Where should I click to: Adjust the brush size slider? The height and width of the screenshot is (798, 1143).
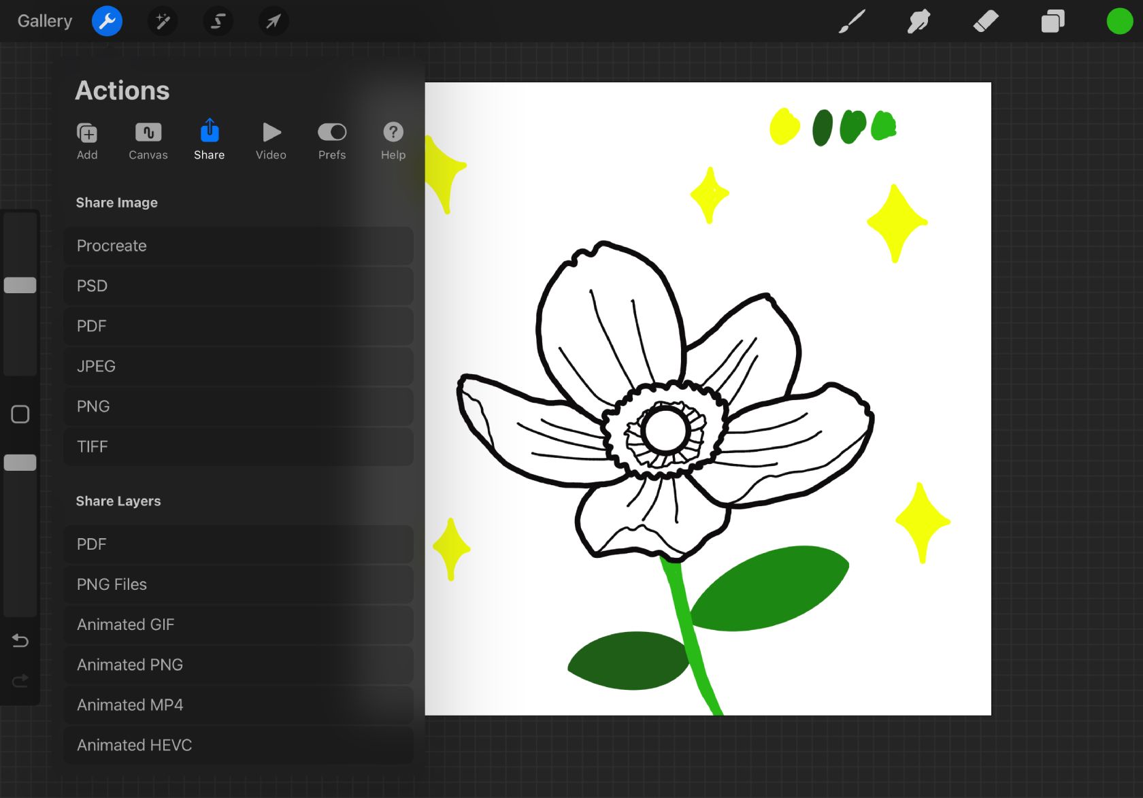[20, 285]
